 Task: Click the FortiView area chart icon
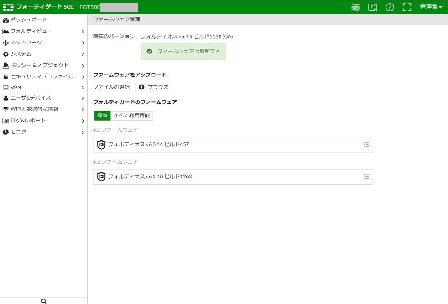pyautogui.click(x=5, y=31)
